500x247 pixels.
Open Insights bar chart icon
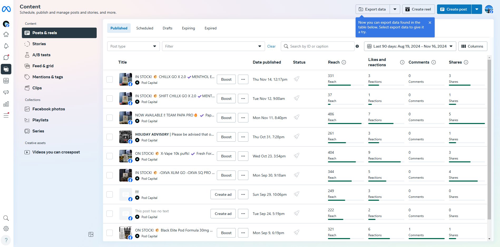point(6,104)
